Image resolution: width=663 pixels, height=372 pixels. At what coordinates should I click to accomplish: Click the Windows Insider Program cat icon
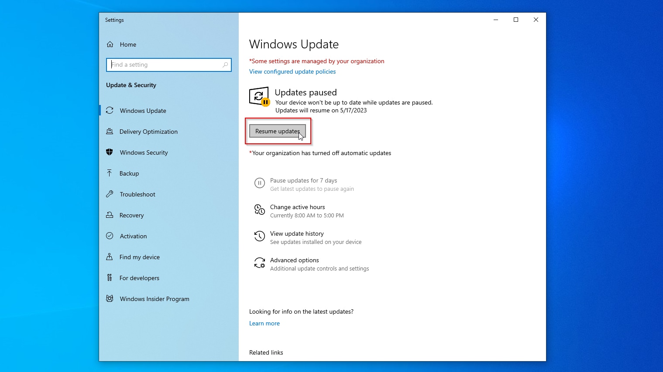coord(110,299)
